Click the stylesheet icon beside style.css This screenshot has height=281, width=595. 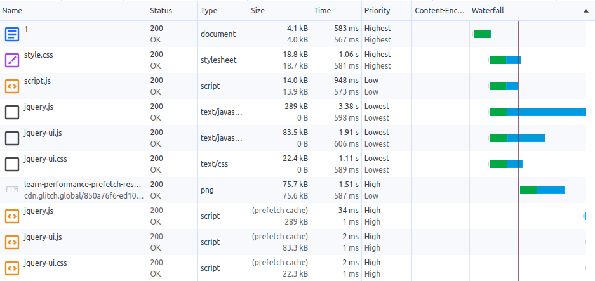[x=12, y=60]
